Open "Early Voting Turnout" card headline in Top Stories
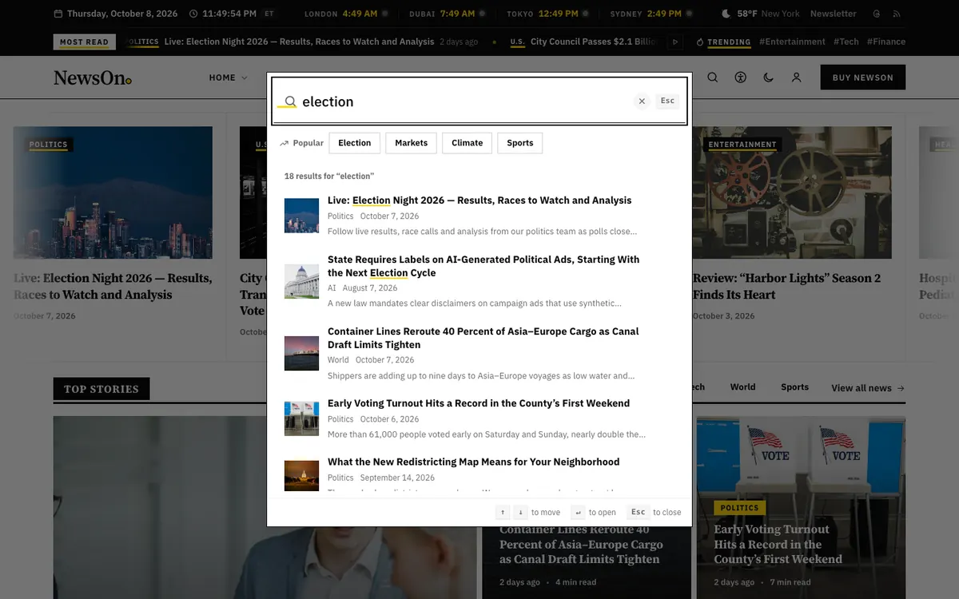Viewport: 959px width, 599px height. 778,544
